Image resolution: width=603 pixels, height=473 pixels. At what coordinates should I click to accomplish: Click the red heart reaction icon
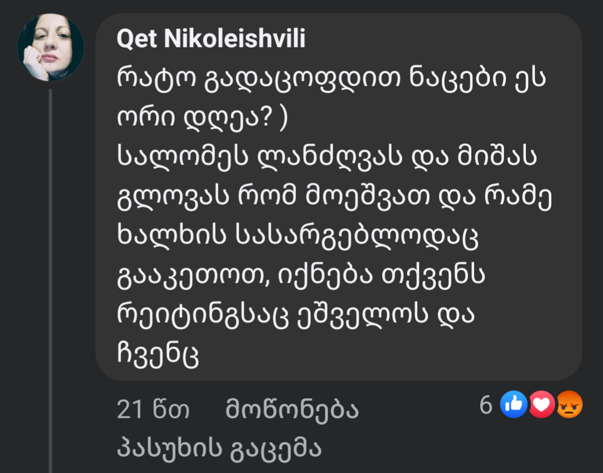pos(541,405)
